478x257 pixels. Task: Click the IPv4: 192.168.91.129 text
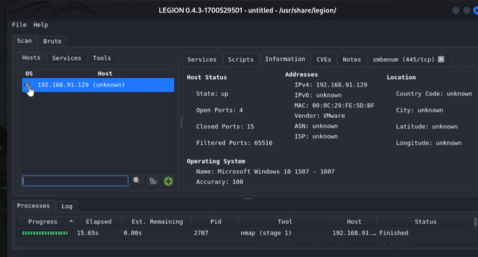pos(331,85)
